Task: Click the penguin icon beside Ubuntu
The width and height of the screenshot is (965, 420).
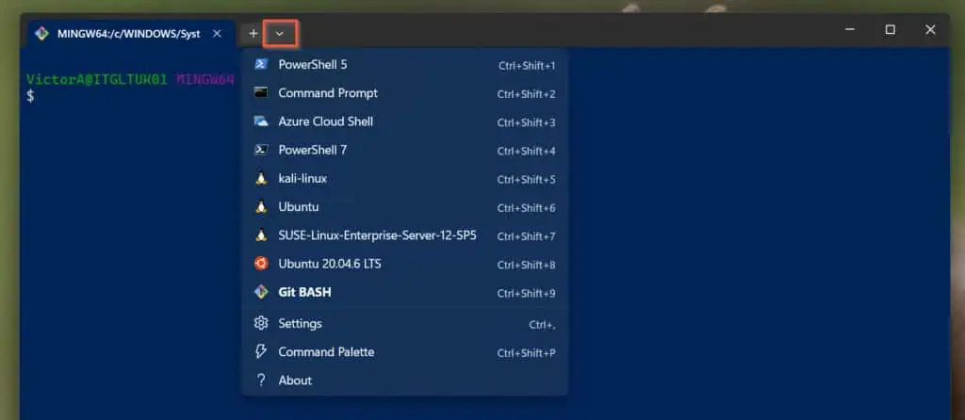Action: click(261, 206)
